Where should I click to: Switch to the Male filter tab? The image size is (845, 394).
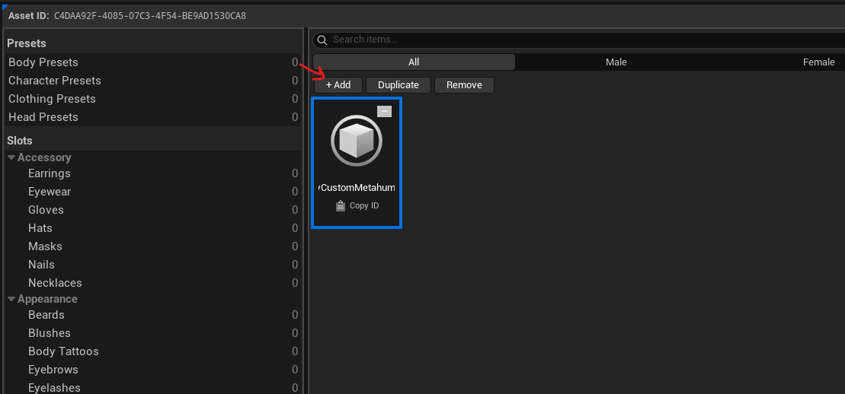coord(616,62)
